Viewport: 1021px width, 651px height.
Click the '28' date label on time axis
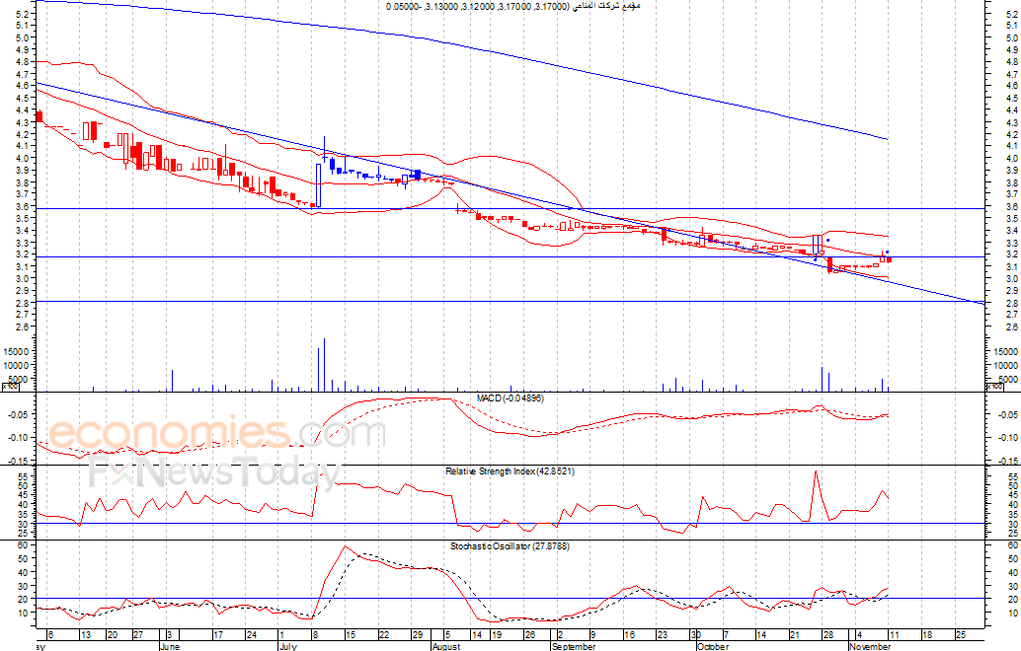[x=827, y=635]
